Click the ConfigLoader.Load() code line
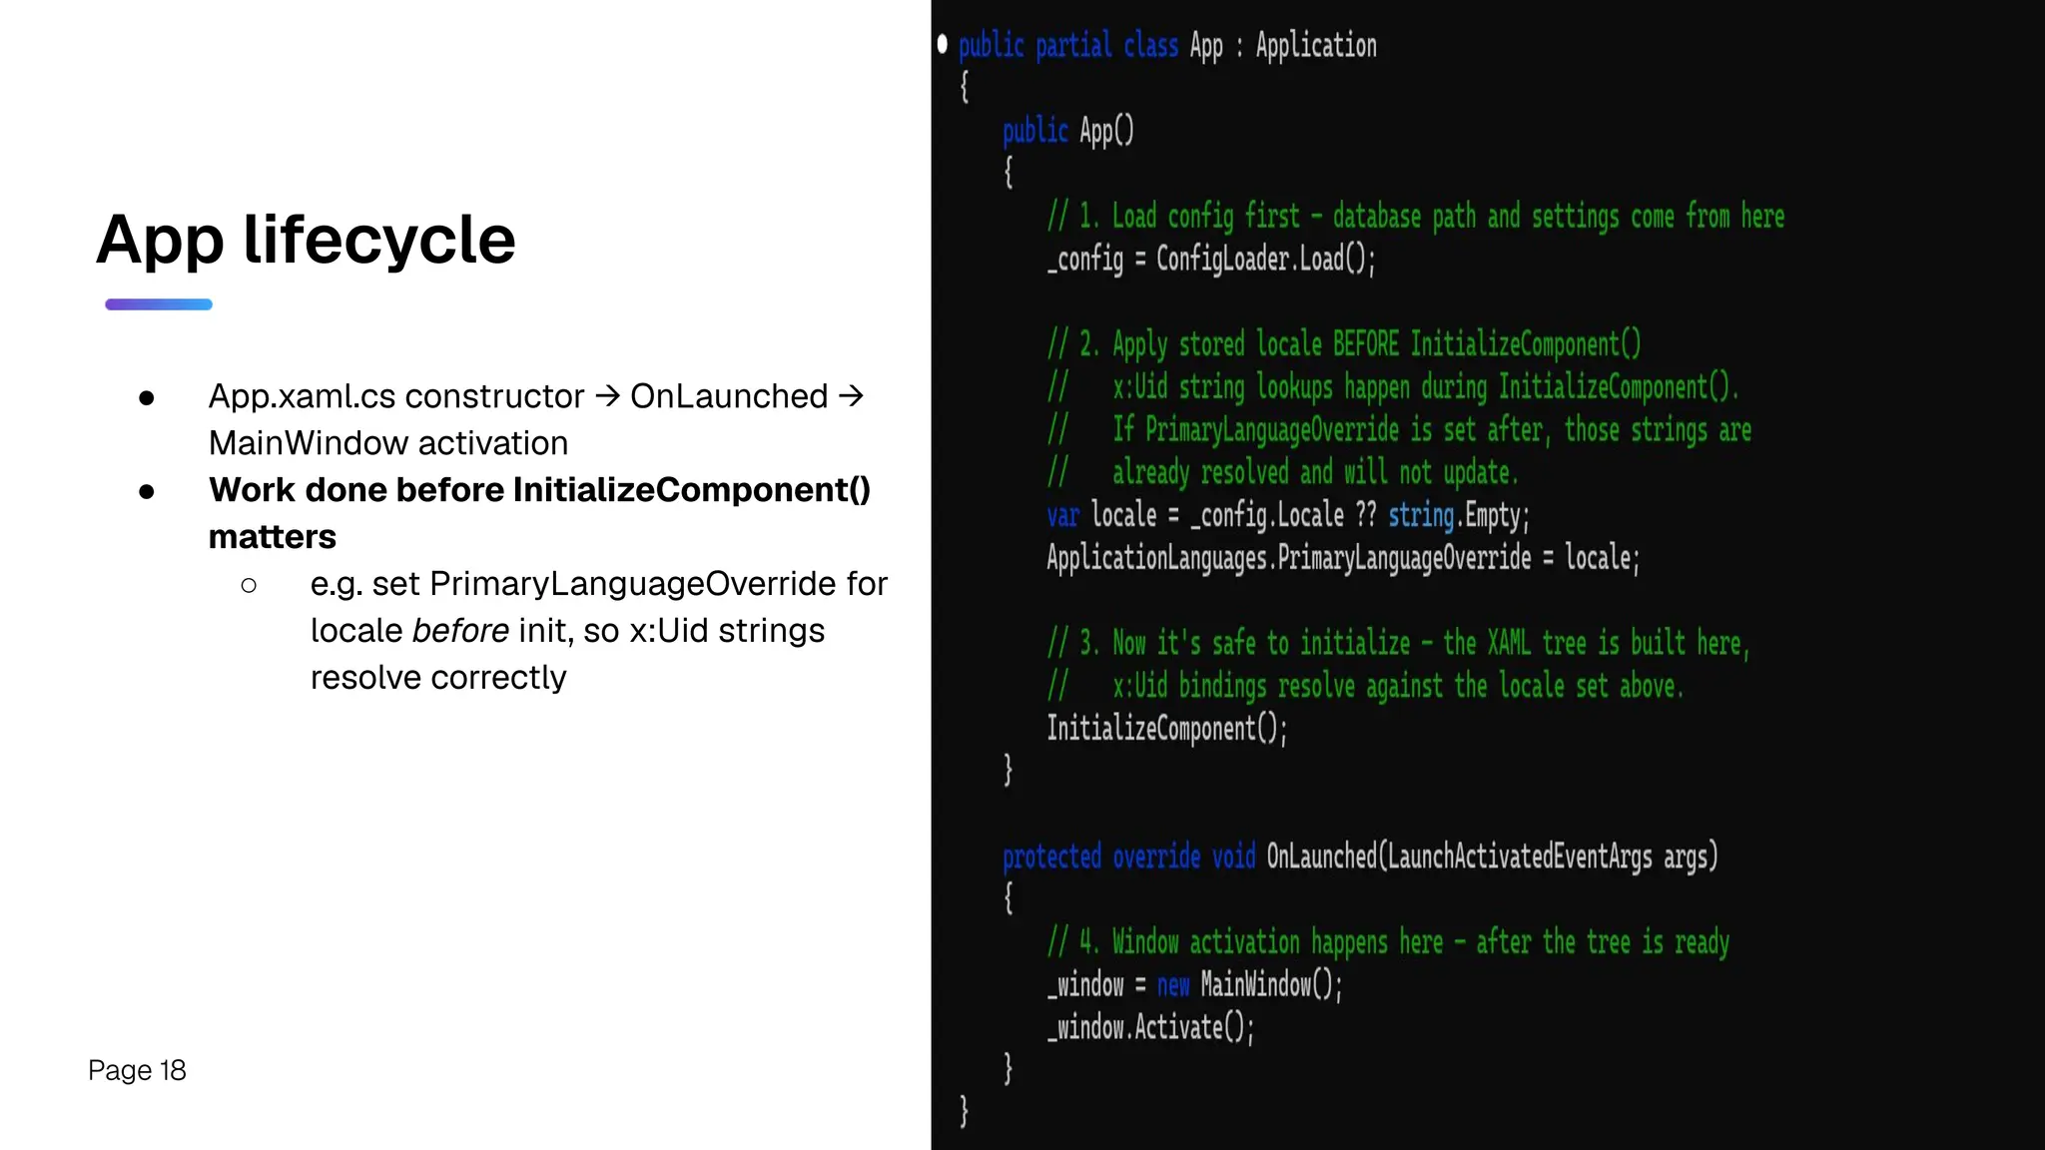The height and width of the screenshot is (1150, 2045). [1210, 260]
